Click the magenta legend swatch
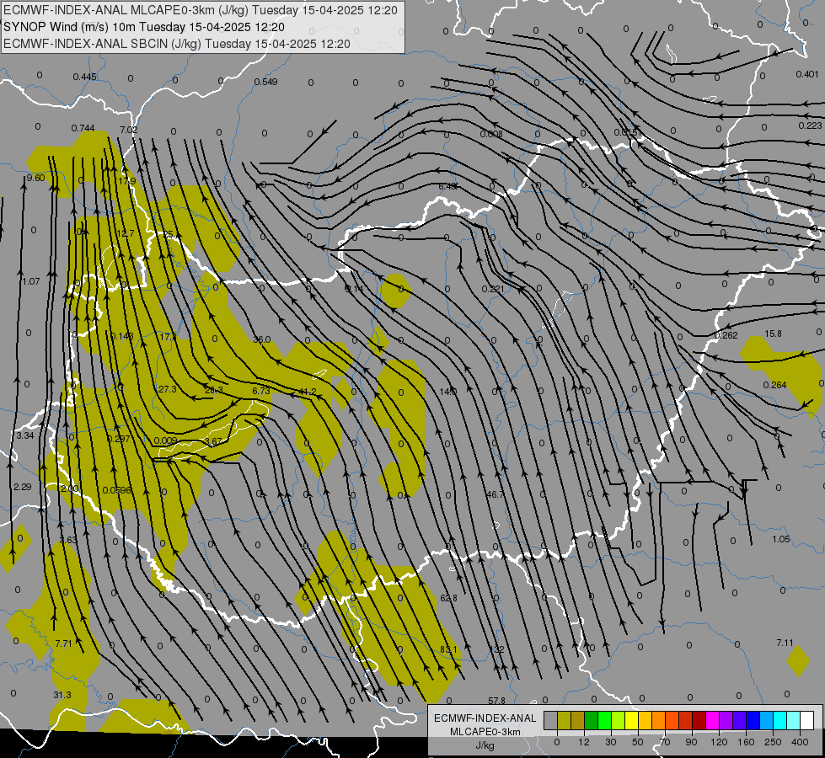The height and width of the screenshot is (758, 825). click(x=712, y=721)
